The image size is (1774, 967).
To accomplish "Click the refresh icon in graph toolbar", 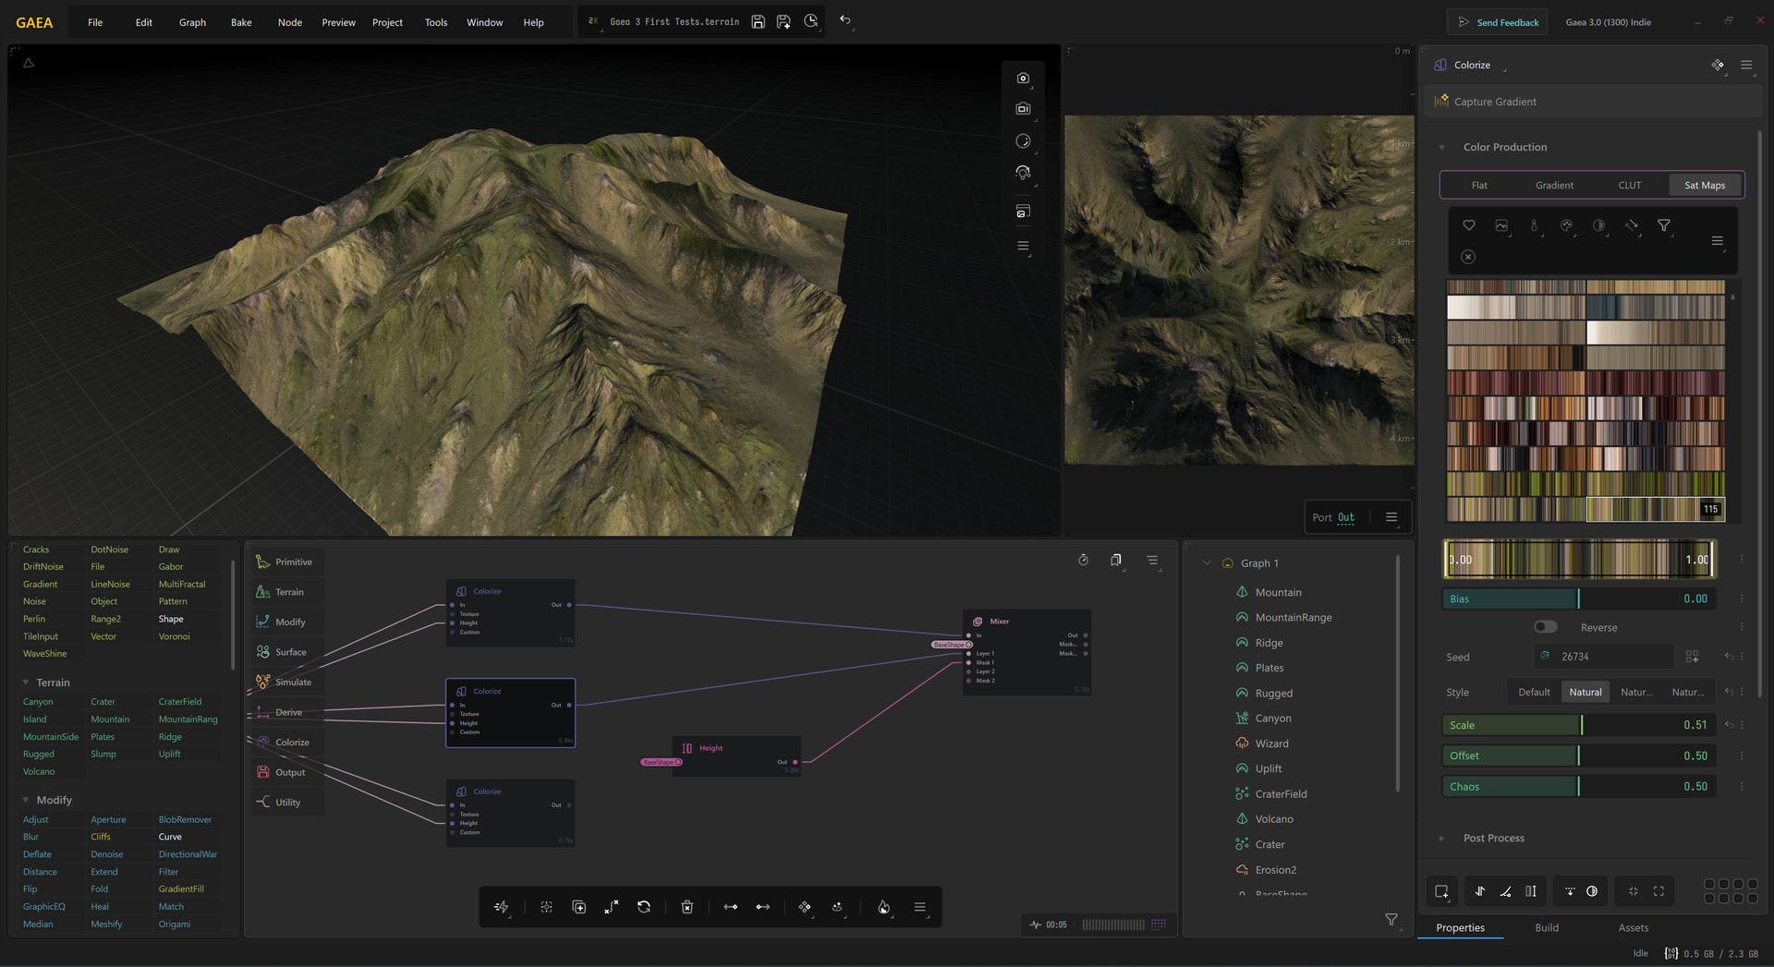I will (x=644, y=907).
